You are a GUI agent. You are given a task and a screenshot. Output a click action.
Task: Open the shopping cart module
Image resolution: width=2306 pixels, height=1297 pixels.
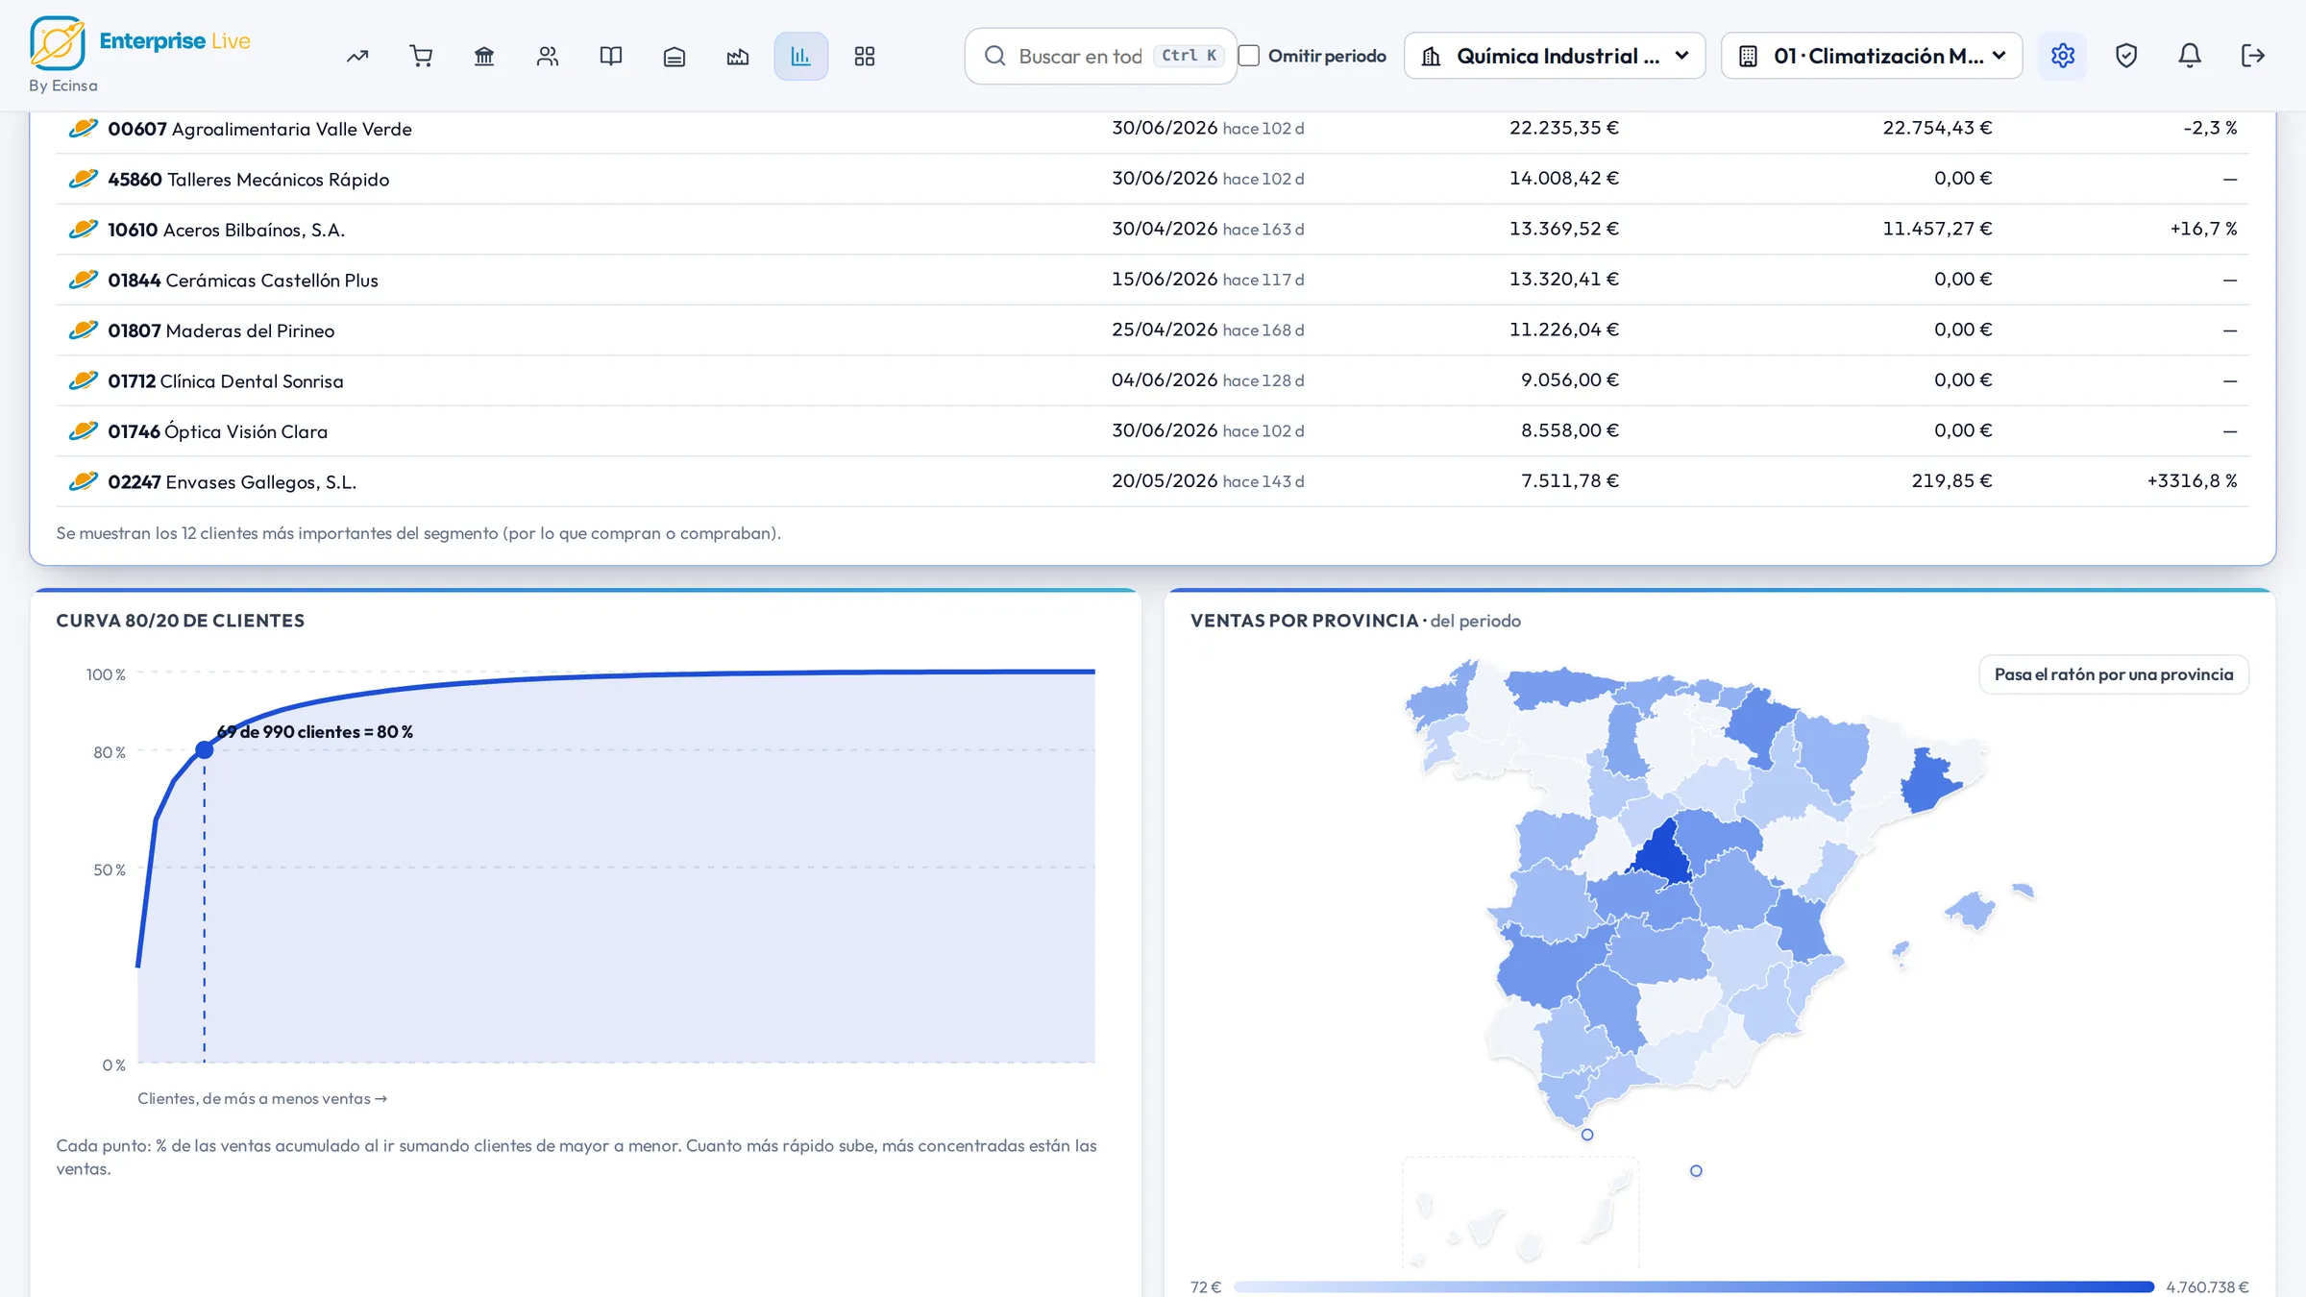click(421, 56)
